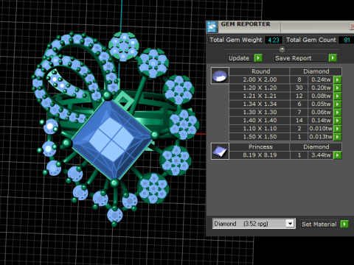Select the 1.10 X 1.10 size cell
Screen dimensions: 354x265
260,129
